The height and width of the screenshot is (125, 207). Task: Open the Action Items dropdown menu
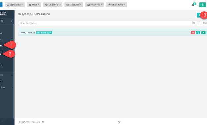point(116,5)
